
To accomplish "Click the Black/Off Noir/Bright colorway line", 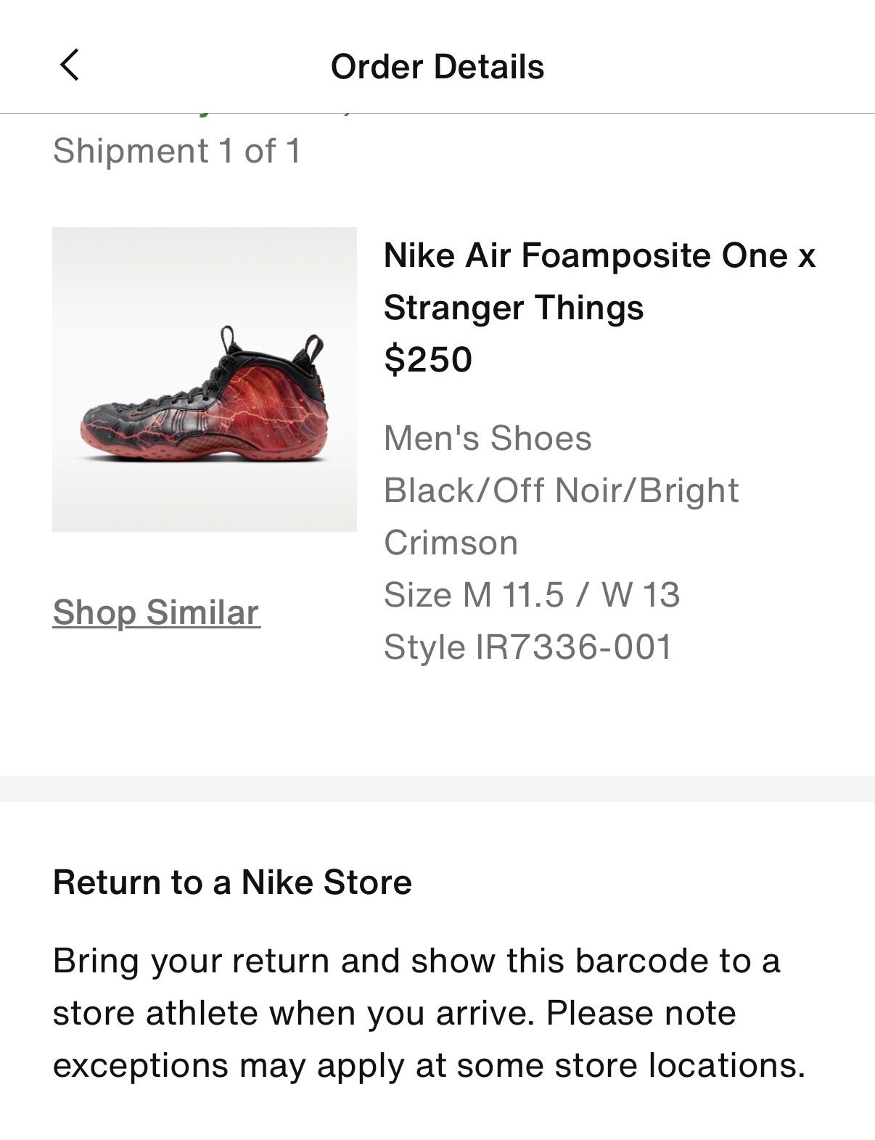I will point(561,491).
